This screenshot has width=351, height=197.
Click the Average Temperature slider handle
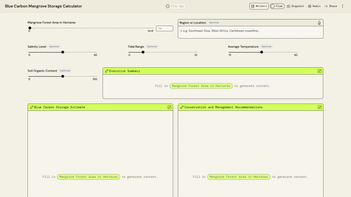tap(262, 52)
